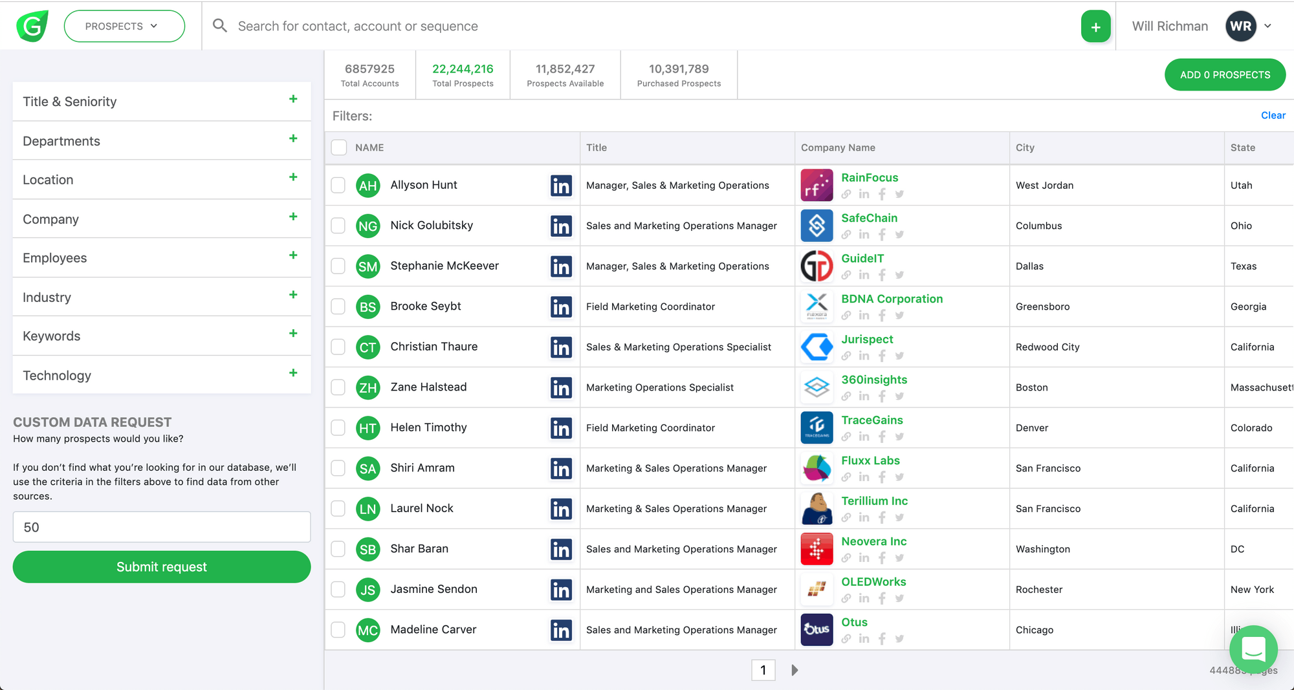This screenshot has width=1294, height=690.
Task: Check the box for Nick Golubitsky
Action: point(338,225)
